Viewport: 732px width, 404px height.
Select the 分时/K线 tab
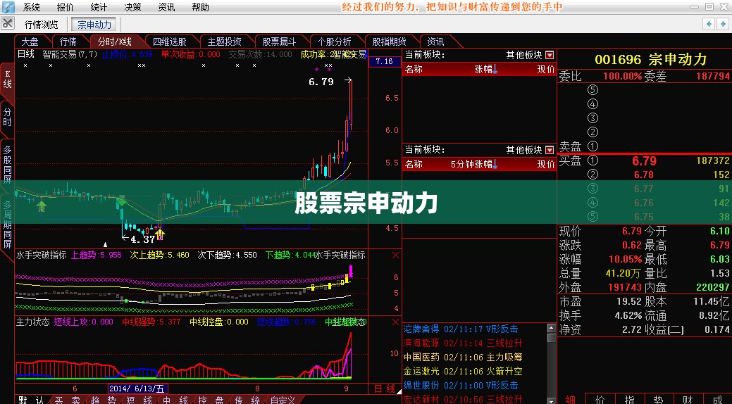(114, 42)
